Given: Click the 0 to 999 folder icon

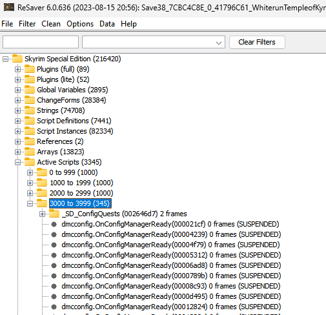Looking at the screenshot, I should click(x=42, y=172).
